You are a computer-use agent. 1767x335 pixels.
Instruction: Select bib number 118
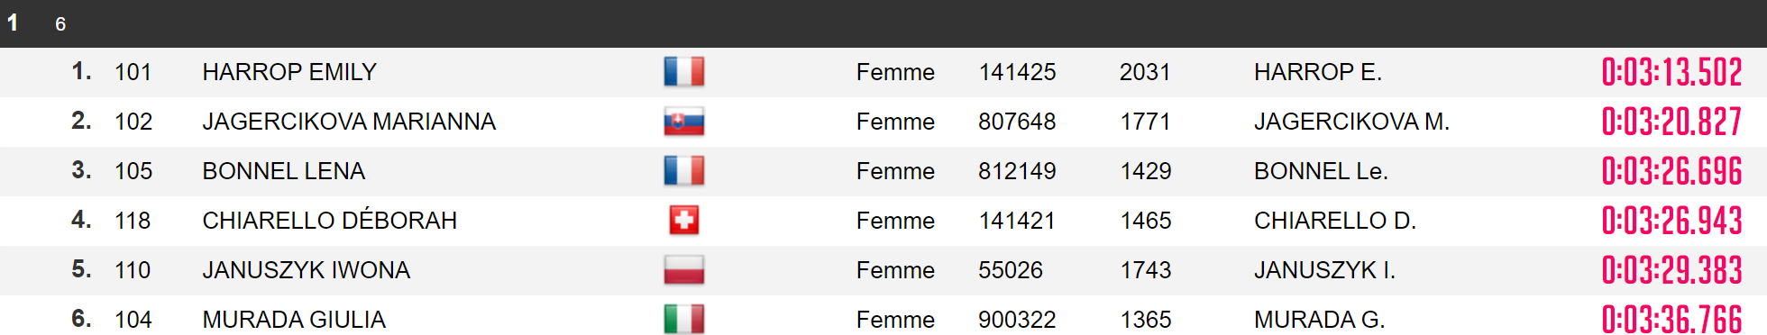coord(133,221)
